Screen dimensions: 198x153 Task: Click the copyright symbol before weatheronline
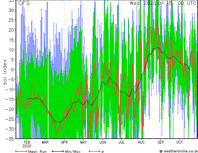pos(161,151)
